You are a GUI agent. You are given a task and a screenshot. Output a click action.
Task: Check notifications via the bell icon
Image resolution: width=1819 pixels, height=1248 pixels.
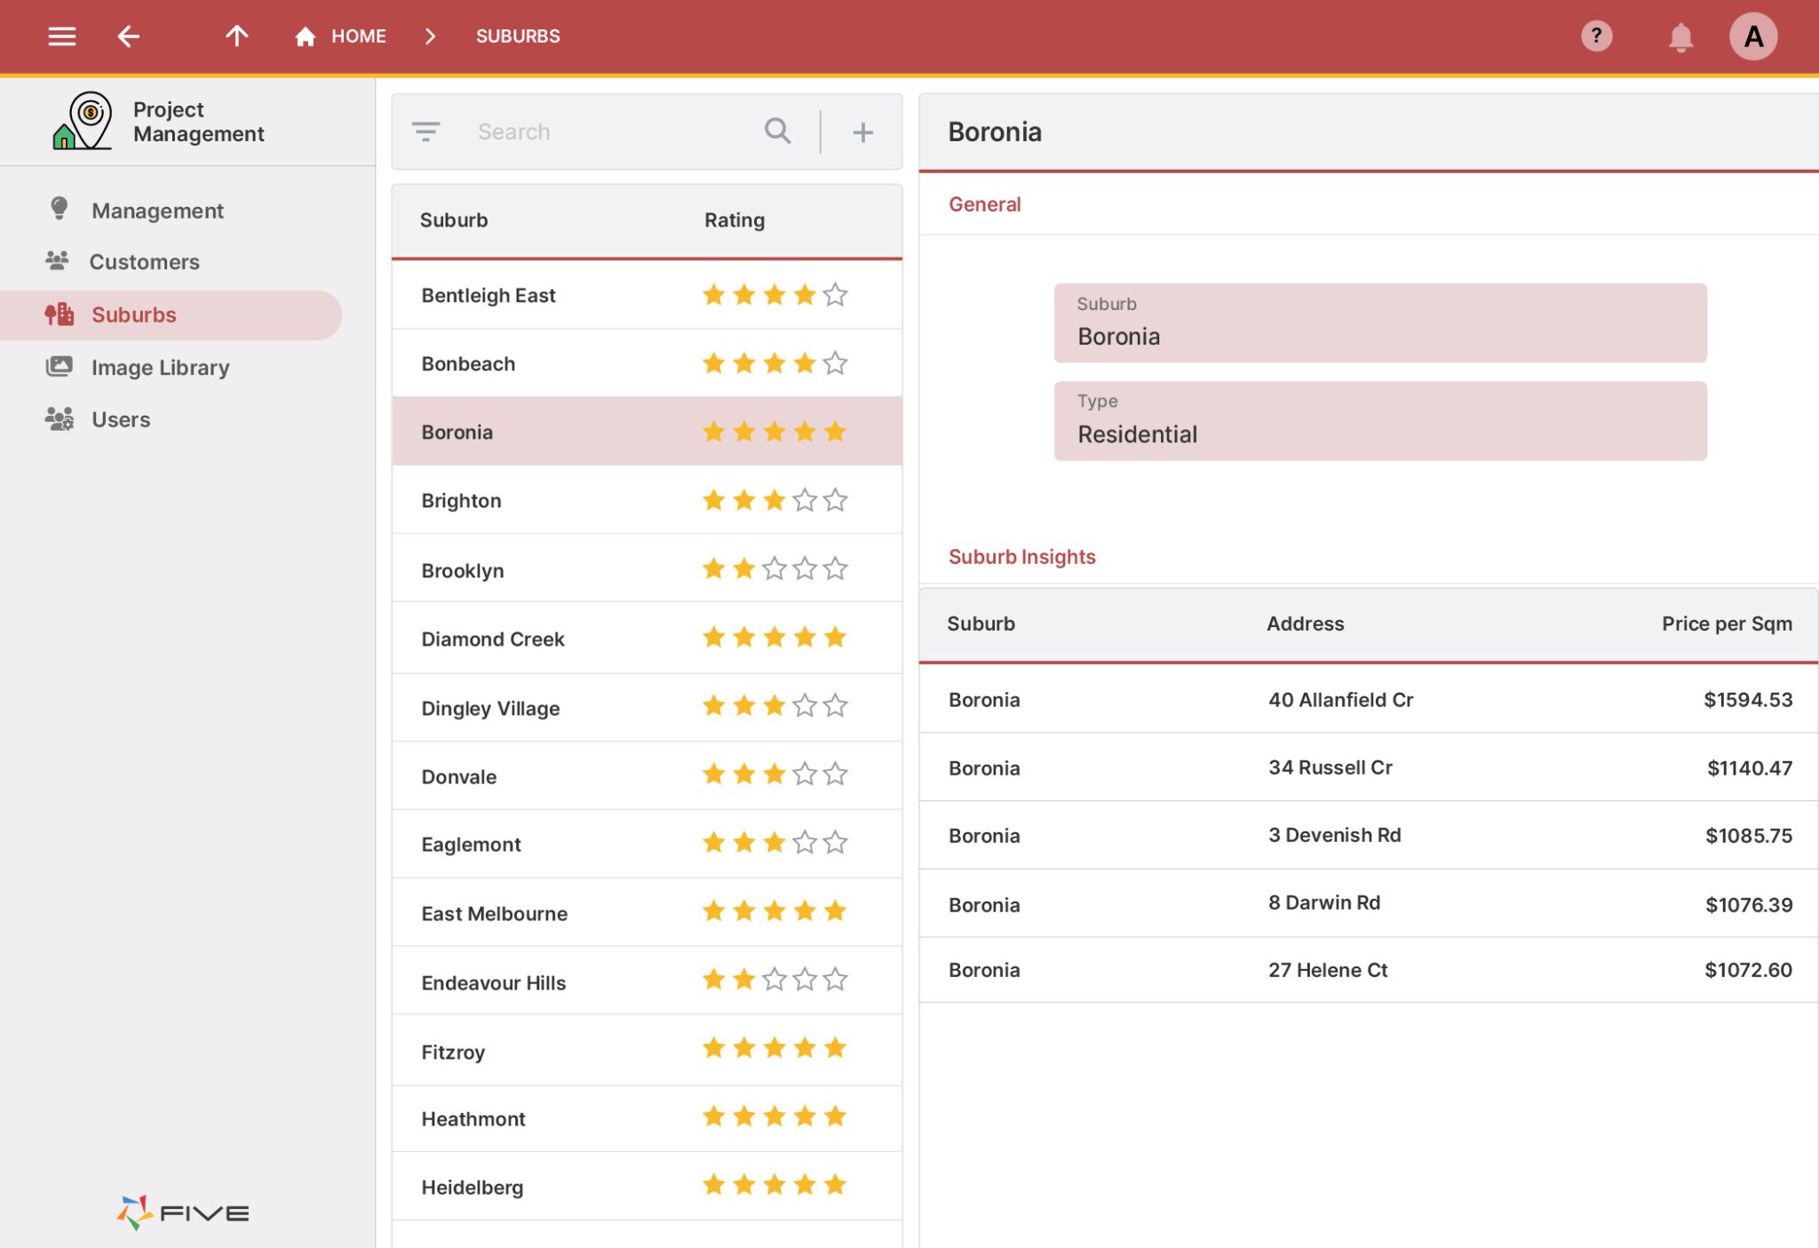(x=1679, y=37)
